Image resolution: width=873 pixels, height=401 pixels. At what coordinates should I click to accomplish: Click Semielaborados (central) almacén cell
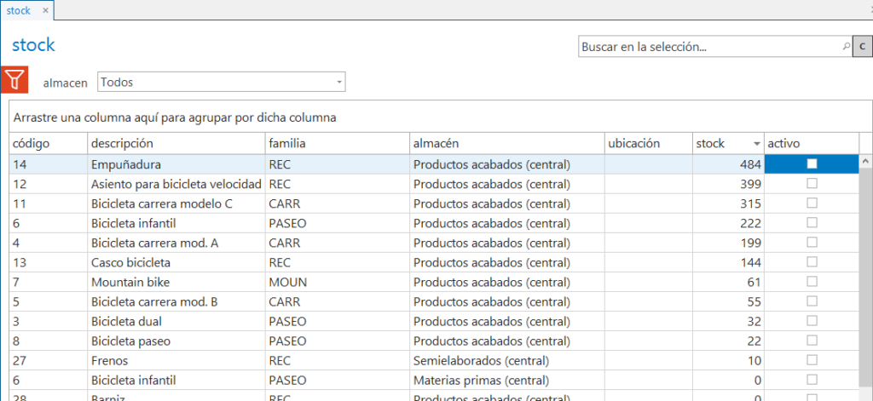pos(507,360)
